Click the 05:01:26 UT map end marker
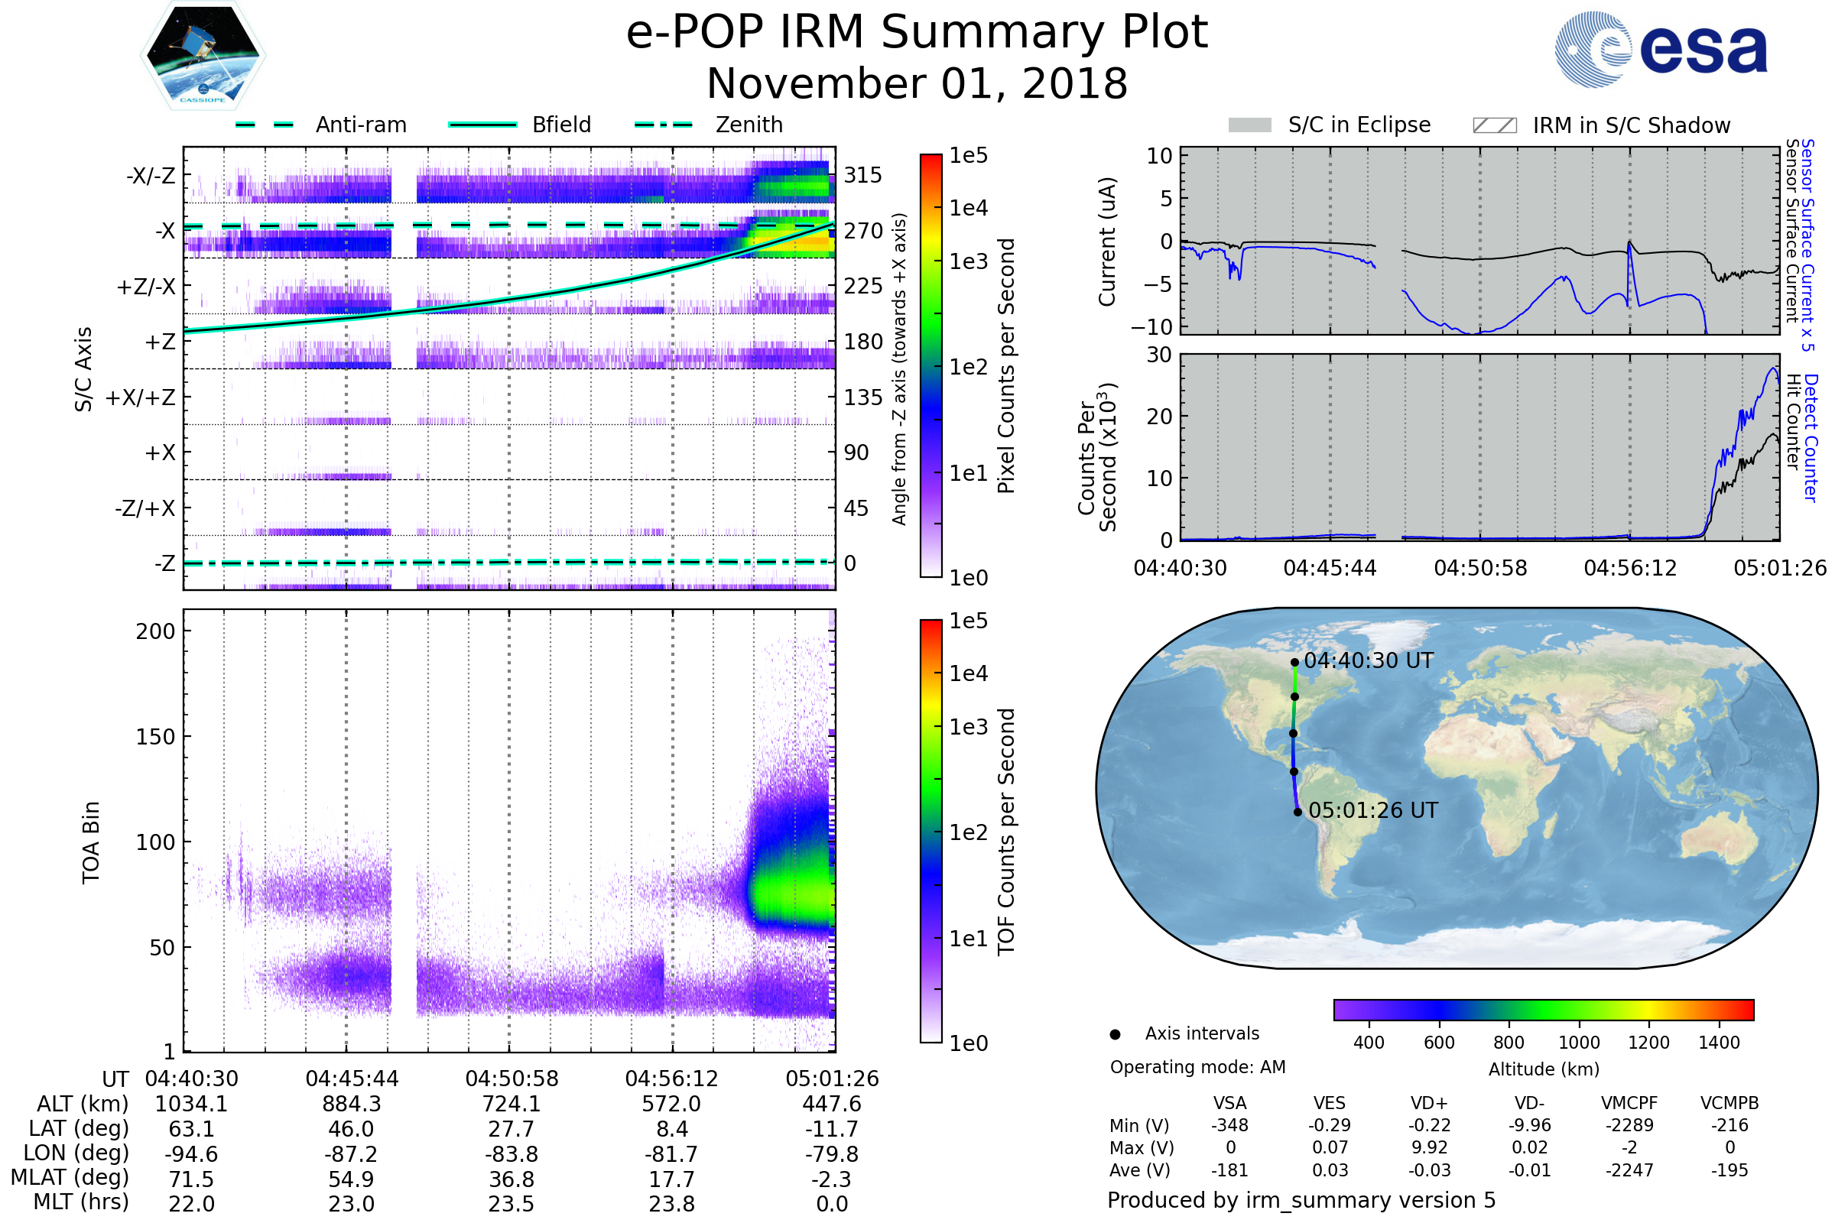 1297,812
